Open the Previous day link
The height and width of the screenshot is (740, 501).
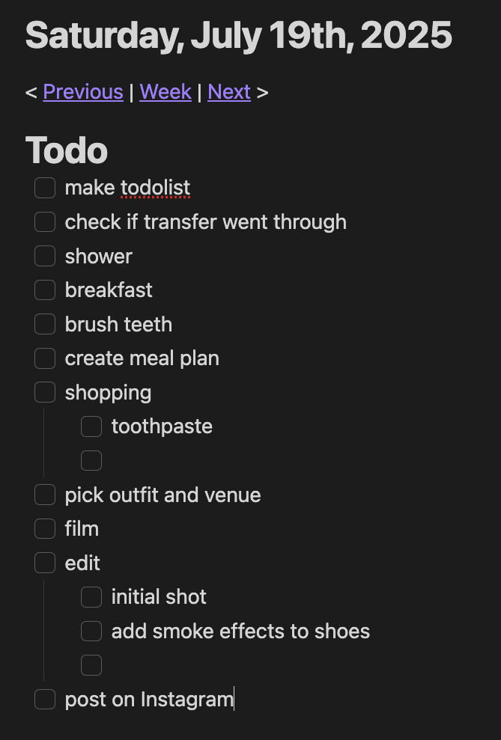pos(83,92)
